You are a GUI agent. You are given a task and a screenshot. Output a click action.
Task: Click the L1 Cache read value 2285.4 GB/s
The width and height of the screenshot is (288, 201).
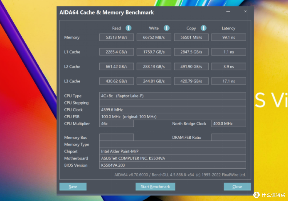117,52
